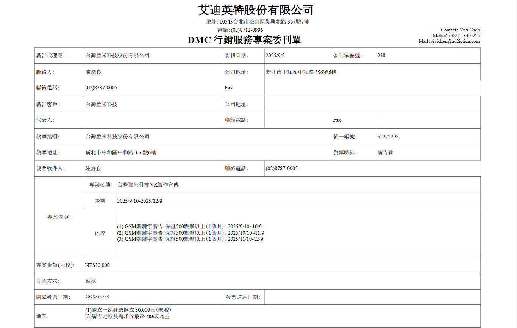Viewport: 517px width, 328px height.
Task: Click the advertiser client value 台灣盈米科技
Action: pos(102,104)
